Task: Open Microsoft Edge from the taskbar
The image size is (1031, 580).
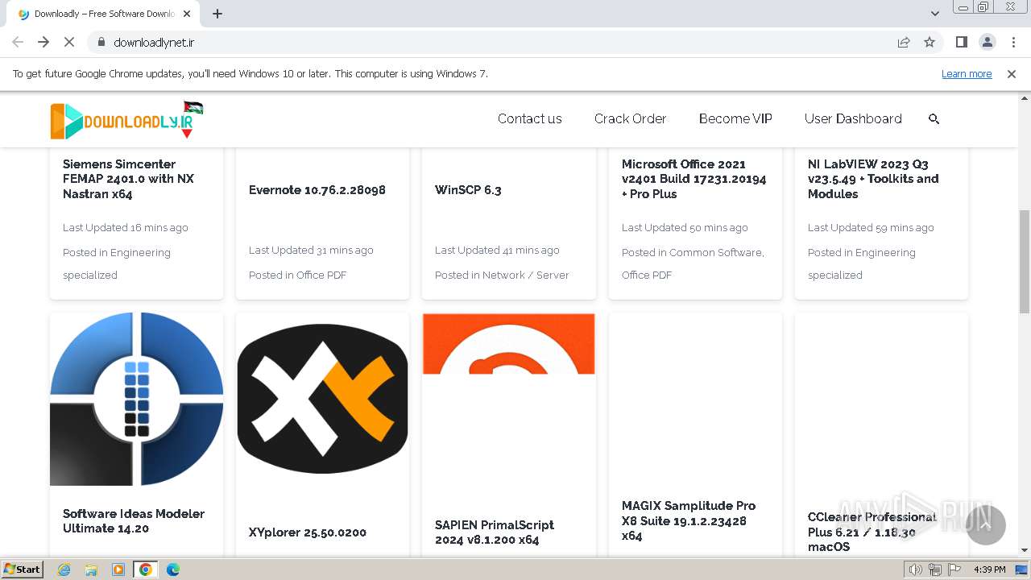Action: [173, 570]
